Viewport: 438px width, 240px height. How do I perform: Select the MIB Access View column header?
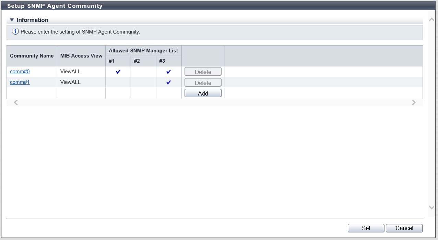[x=81, y=56]
